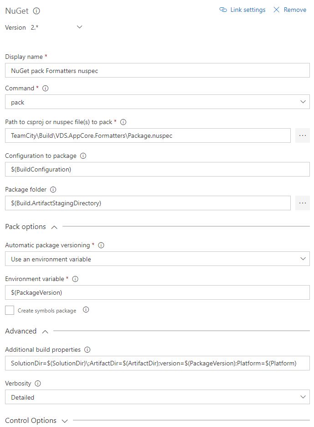This screenshot has width=314, height=427.
Task: Click the info icon next to NuGet title
Action: coord(37,10)
